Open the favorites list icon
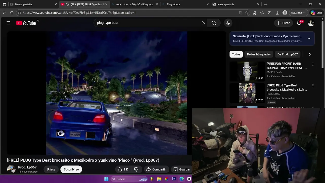This screenshot has height=183, width=325. pyautogui.click(x=262, y=13)
